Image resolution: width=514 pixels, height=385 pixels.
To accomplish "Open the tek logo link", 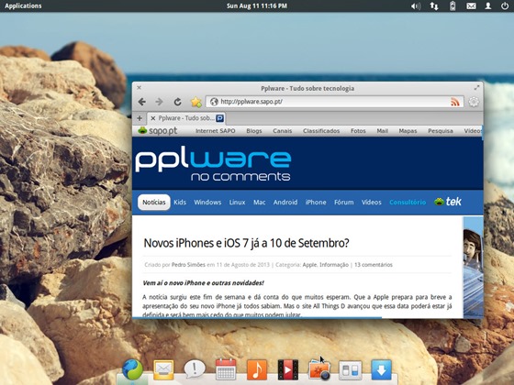I will (448, 202).
